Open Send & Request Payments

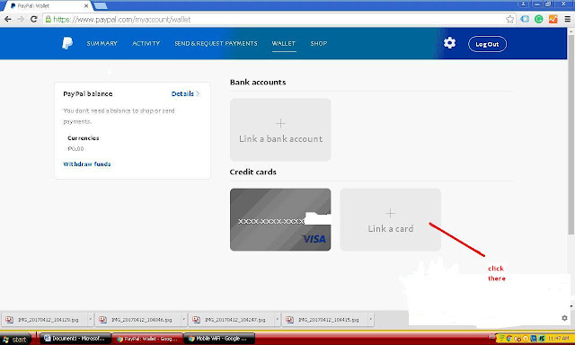click(216, 43)
